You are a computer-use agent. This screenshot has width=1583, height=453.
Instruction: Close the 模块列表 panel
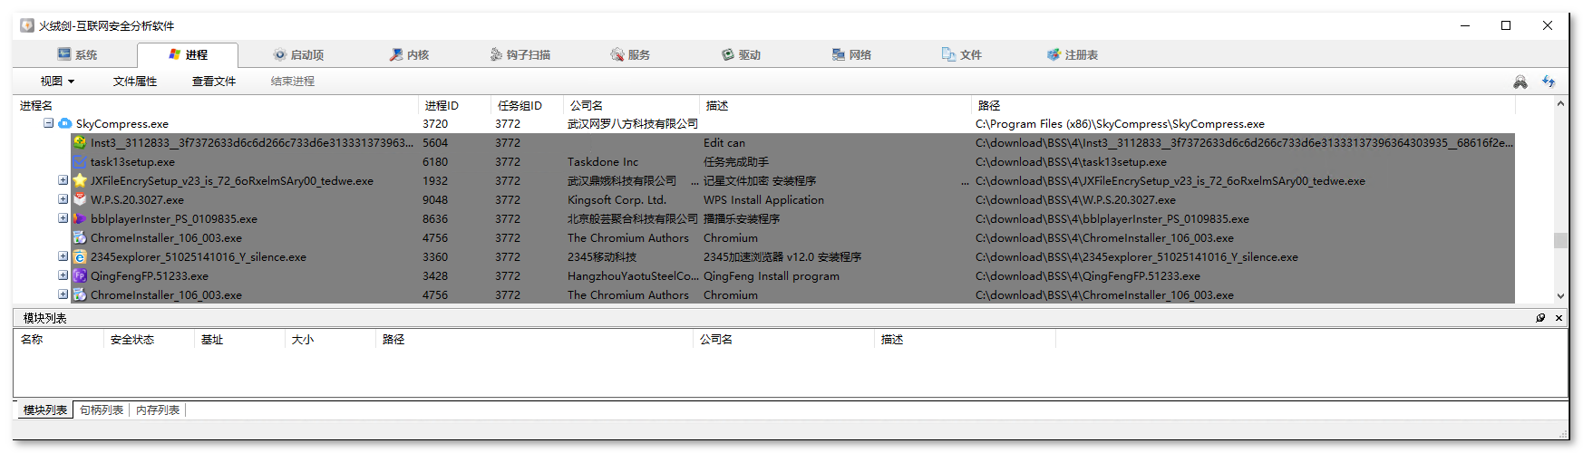(1559, 318)
